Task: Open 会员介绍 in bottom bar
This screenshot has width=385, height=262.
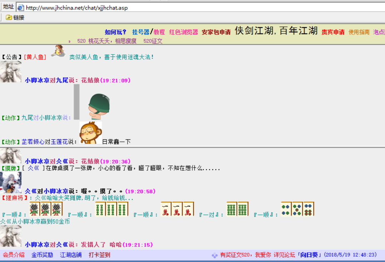Action: (x=14, y=255)
